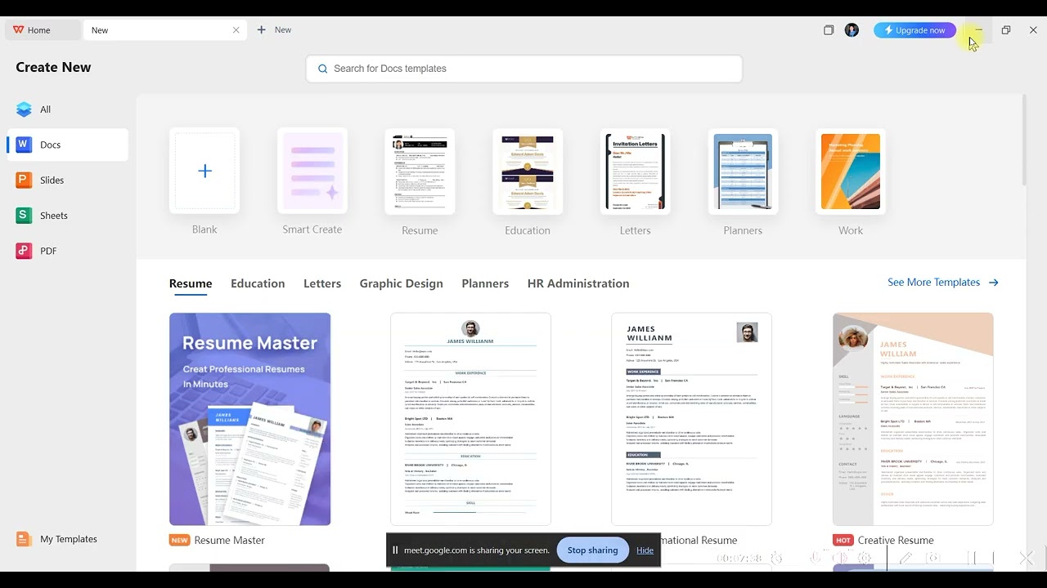Click Hide link in sharing banner
Viewport: 1047px width, 588px height.
click(645, 550)
